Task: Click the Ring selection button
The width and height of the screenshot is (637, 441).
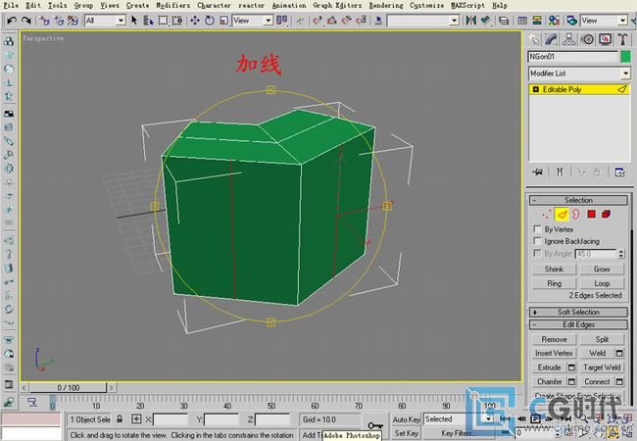Action: point(554,283)
